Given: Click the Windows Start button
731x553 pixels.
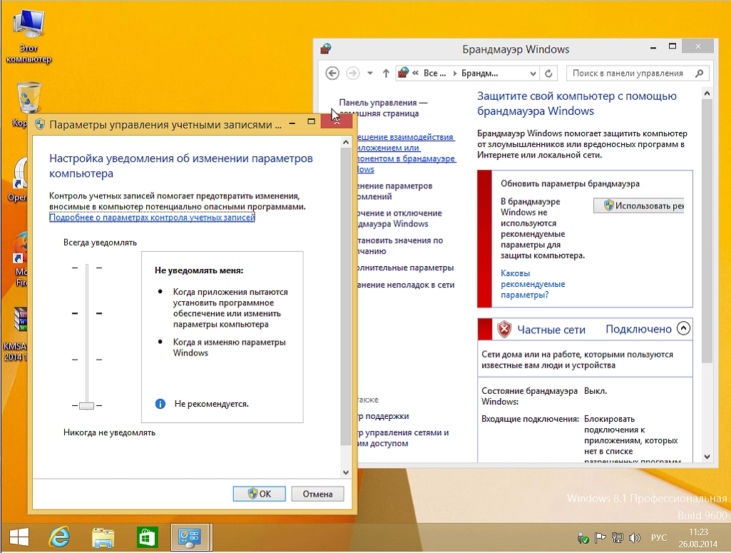Looking at the screenshot, I should coord(19,537).
